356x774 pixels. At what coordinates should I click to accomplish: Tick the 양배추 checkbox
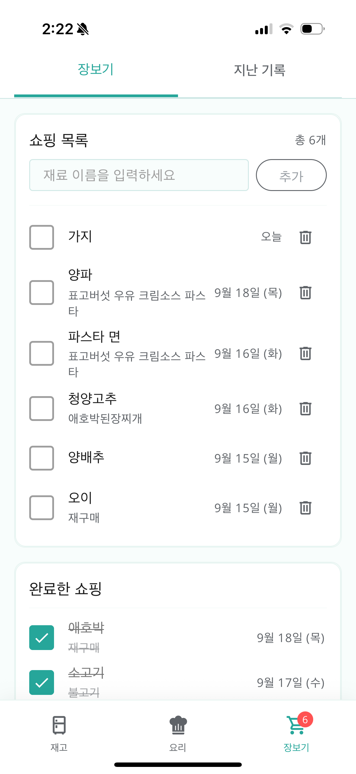(42, 458)
